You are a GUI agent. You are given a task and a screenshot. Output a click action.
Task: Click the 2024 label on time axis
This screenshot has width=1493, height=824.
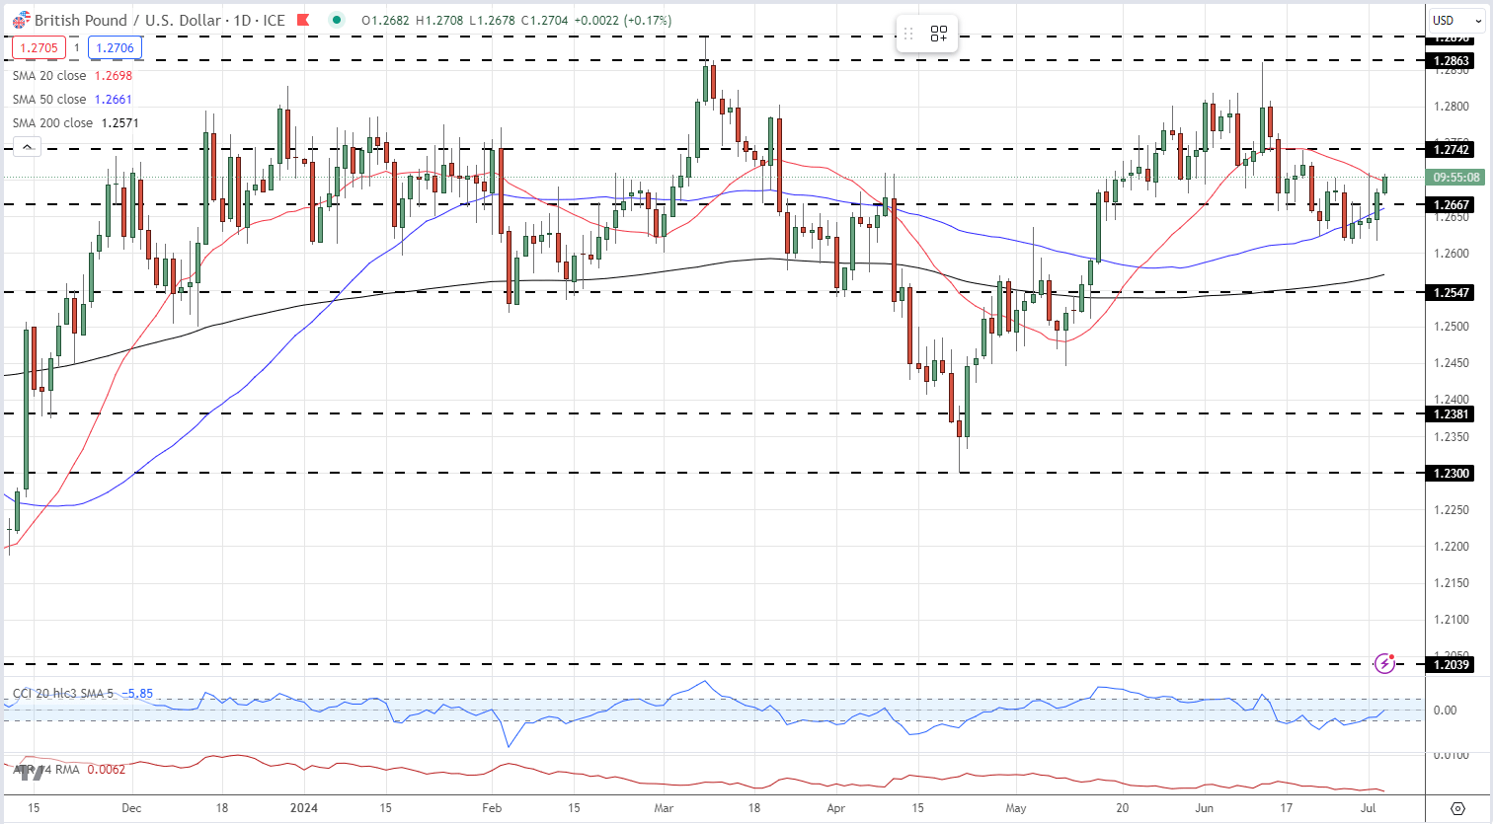pos(302,808)
